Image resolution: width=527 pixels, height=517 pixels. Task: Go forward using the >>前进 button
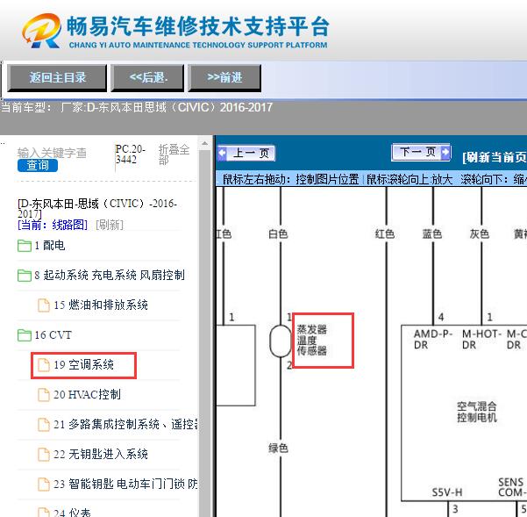[224, 78]
